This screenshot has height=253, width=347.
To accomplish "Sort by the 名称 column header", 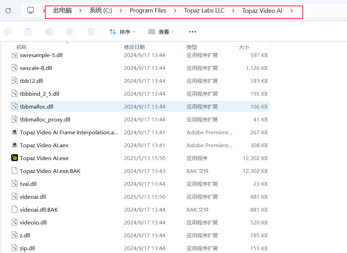I will (x=21, y=47).
